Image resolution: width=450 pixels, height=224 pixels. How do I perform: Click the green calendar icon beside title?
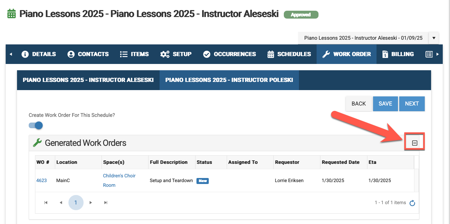[11, 14]
